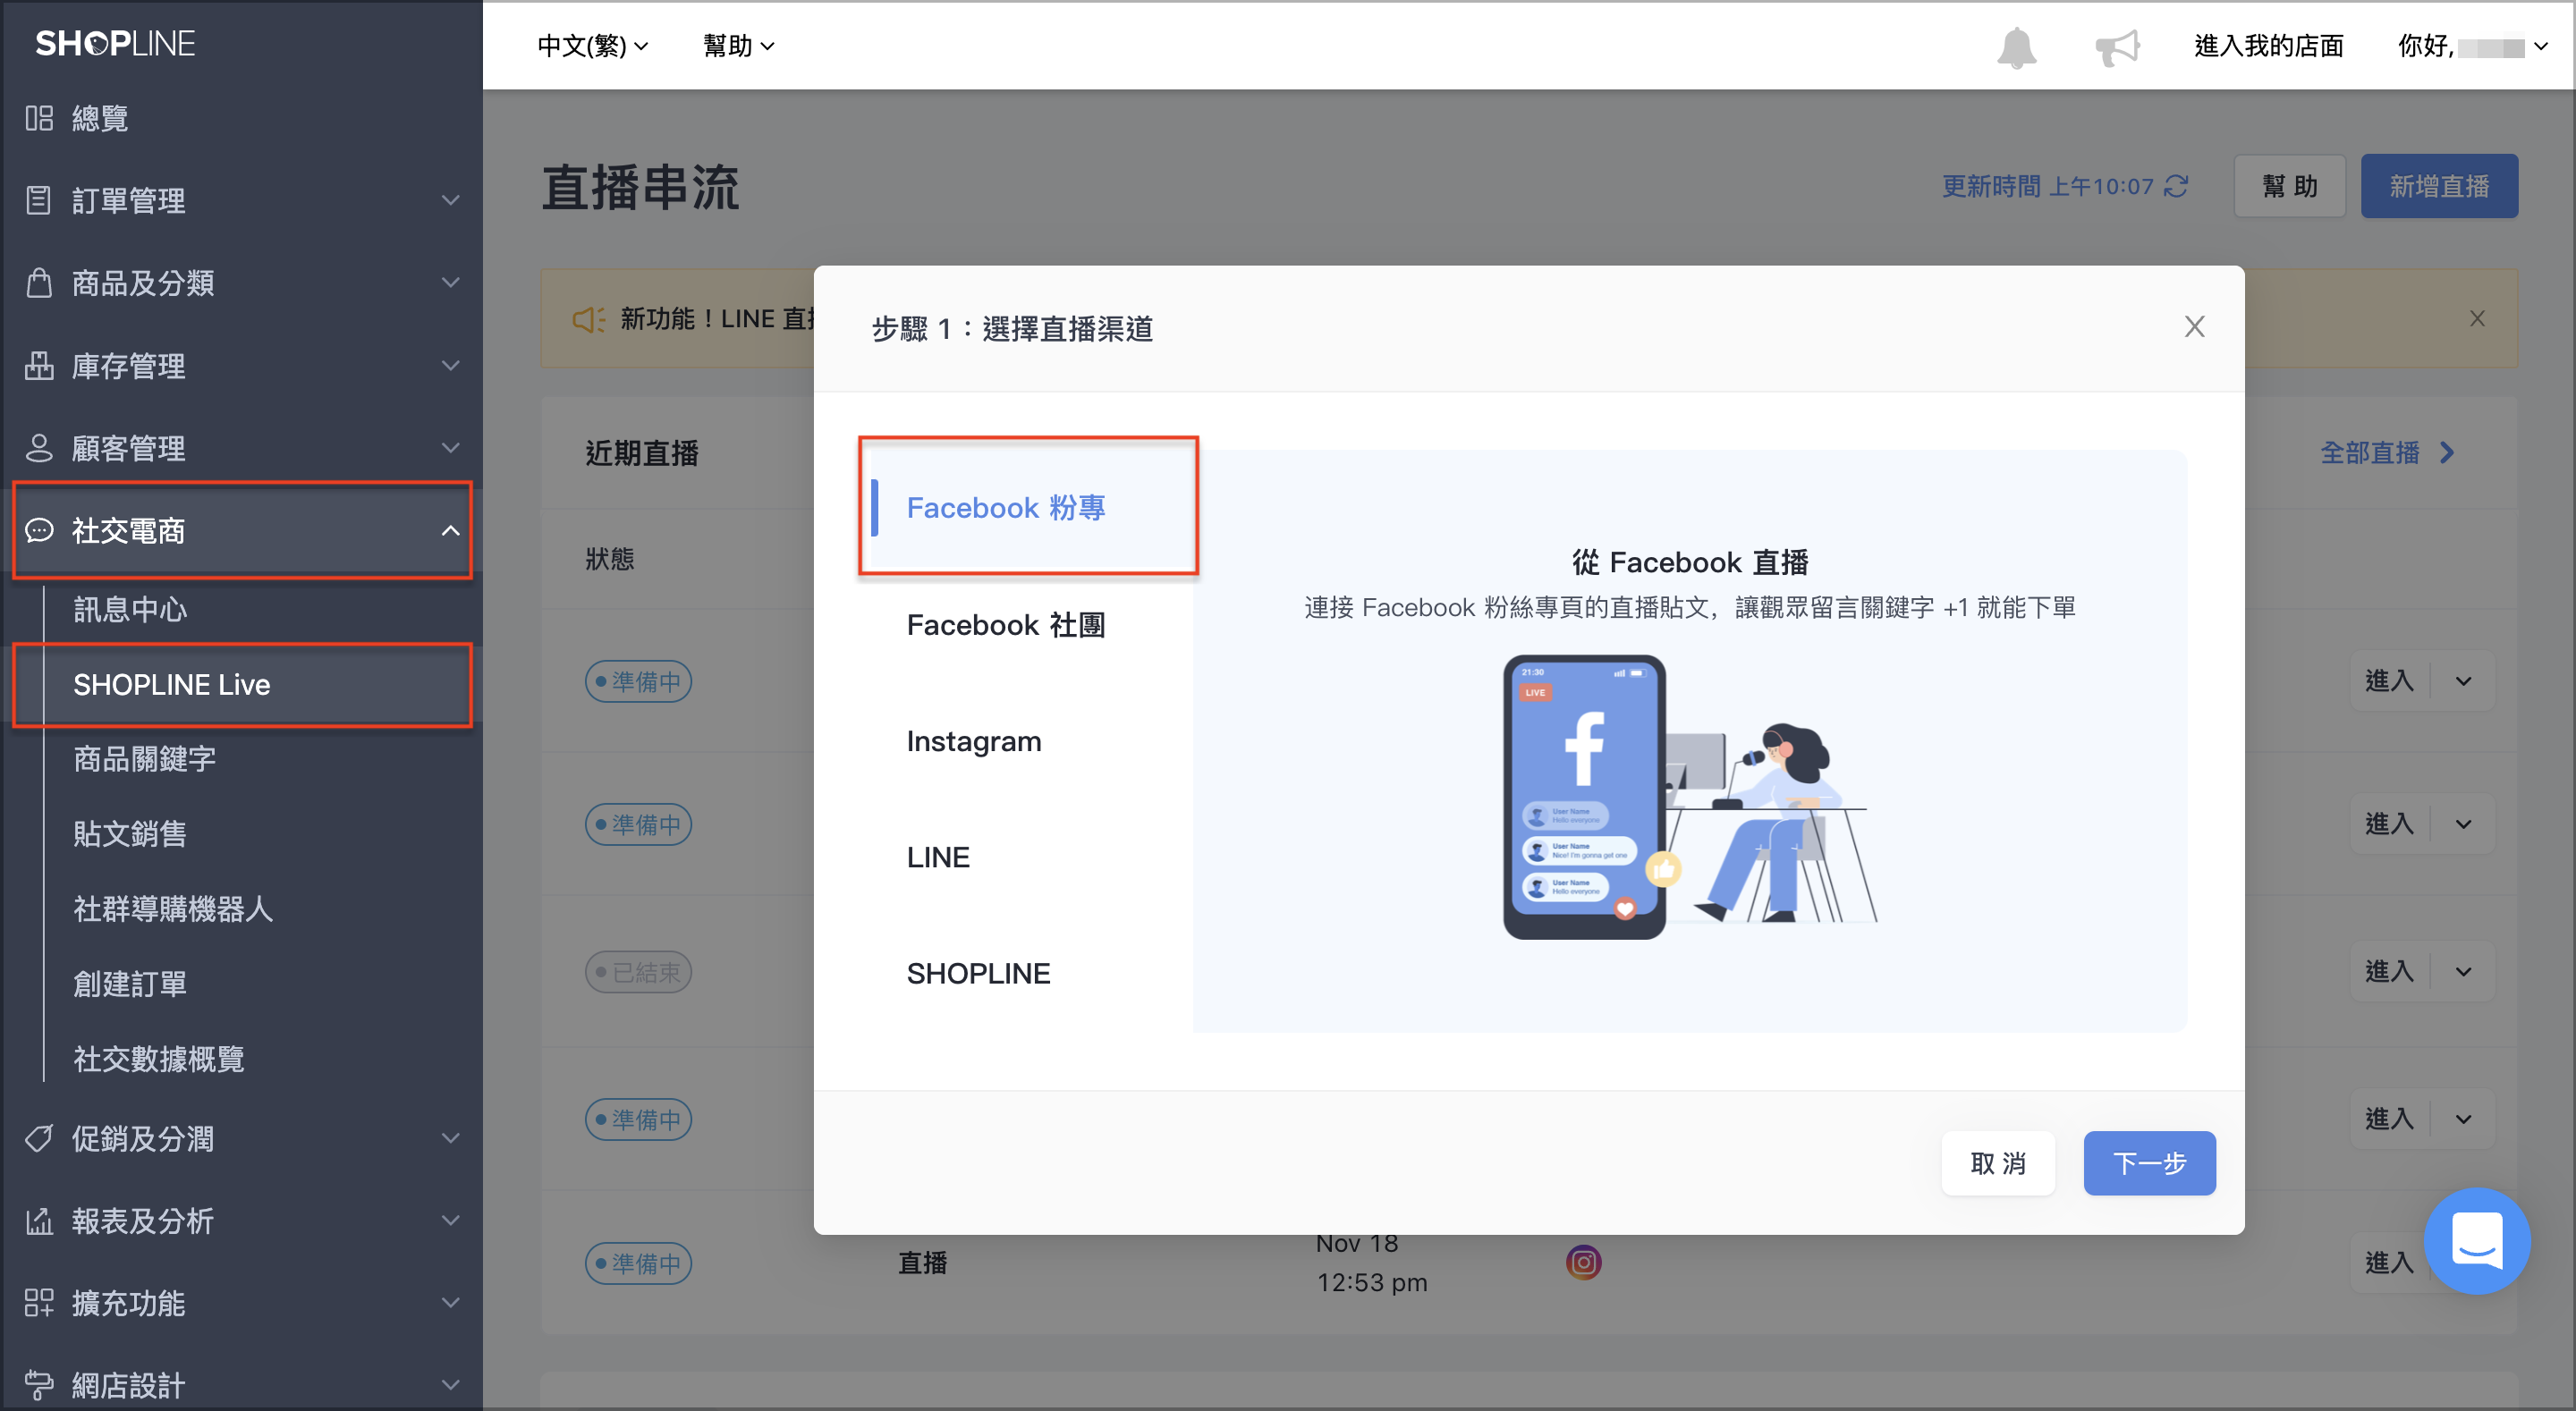Expand the 擴充功能 menu
Screen dimensions: 2576x1411
(451, 1302)
